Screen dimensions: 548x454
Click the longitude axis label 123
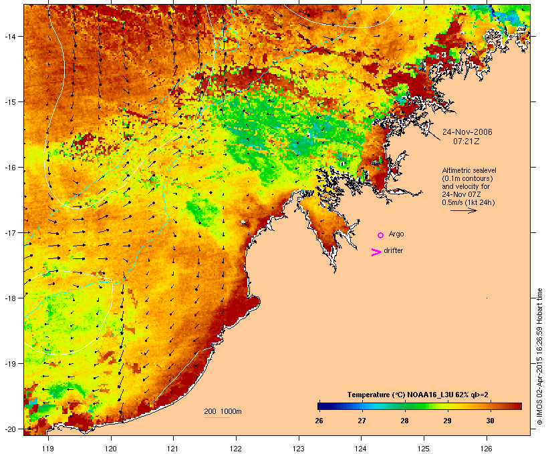point(299,449)
